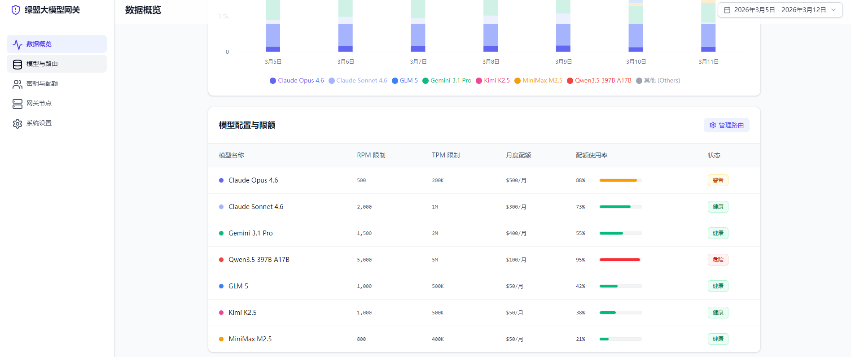The image size is (851, 357).
Task: Click the server icon for 网关节点
Action: 18,104
